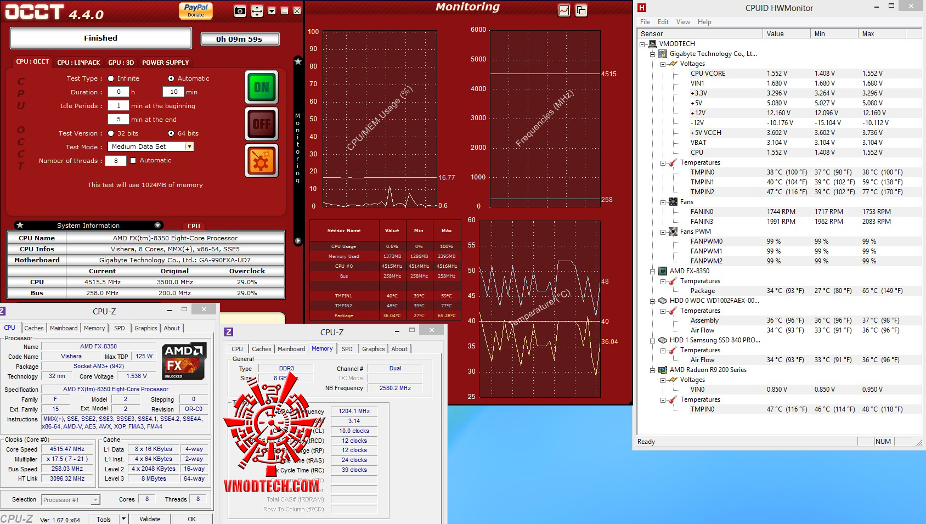Click the graph icon in the Monitoring header
The width and height of the screenshot is (926, 524).
564,10
